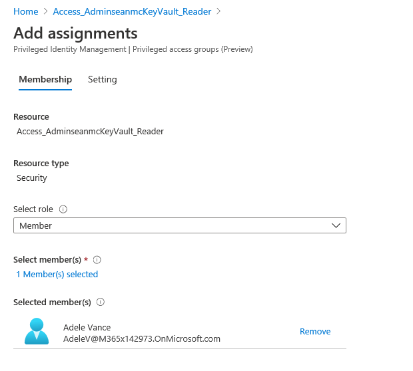Click the info icon beside Select role
Viewport: 413px width, 371px height.
pos(63,209)
